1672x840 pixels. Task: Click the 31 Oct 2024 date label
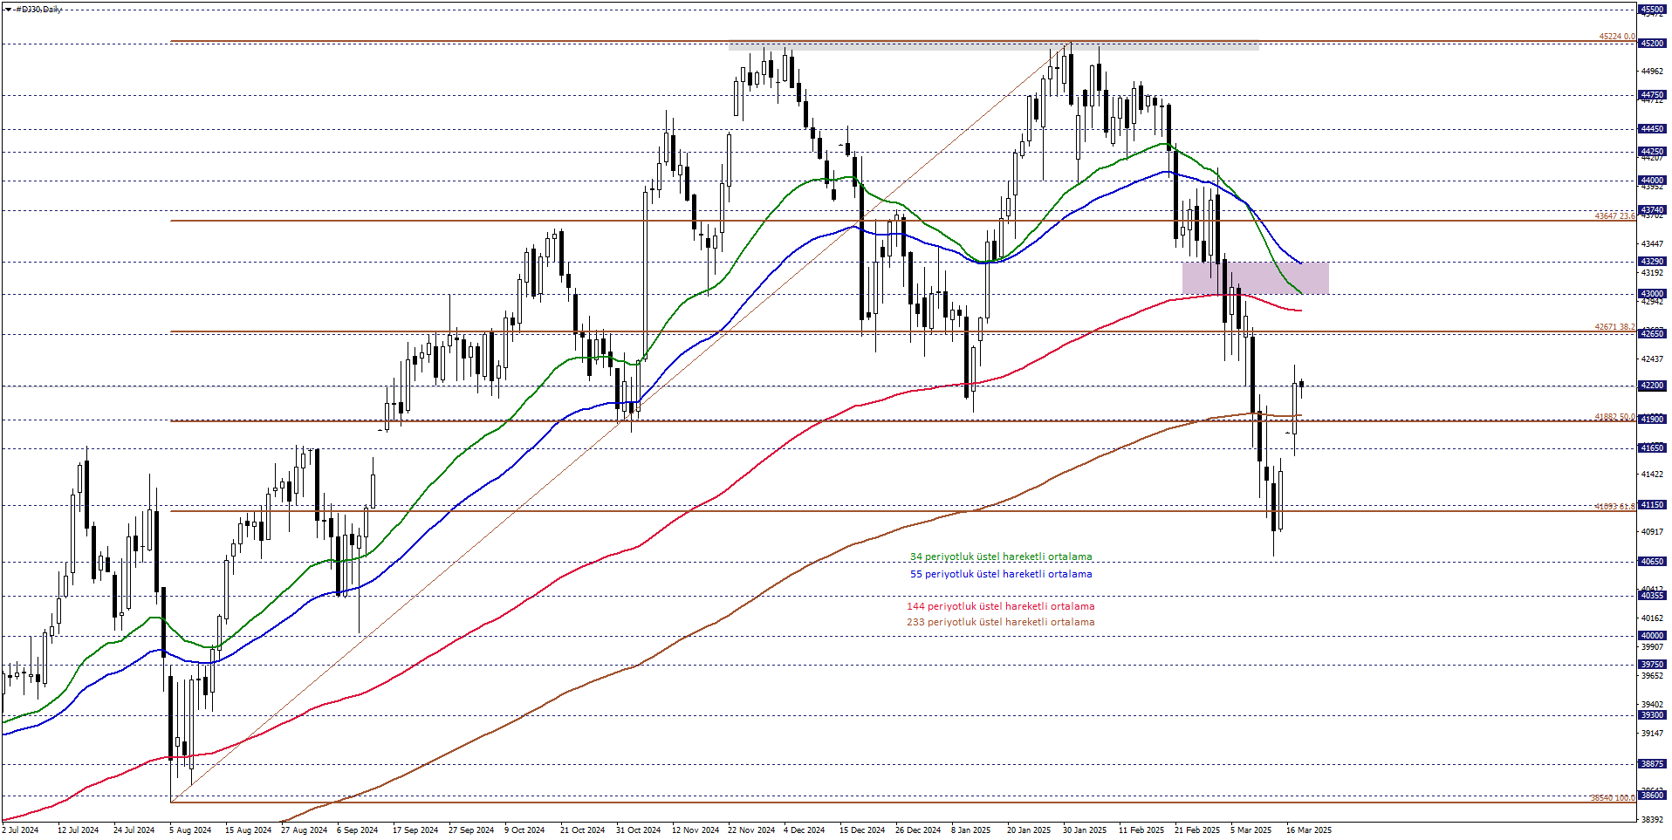[638, 830]
